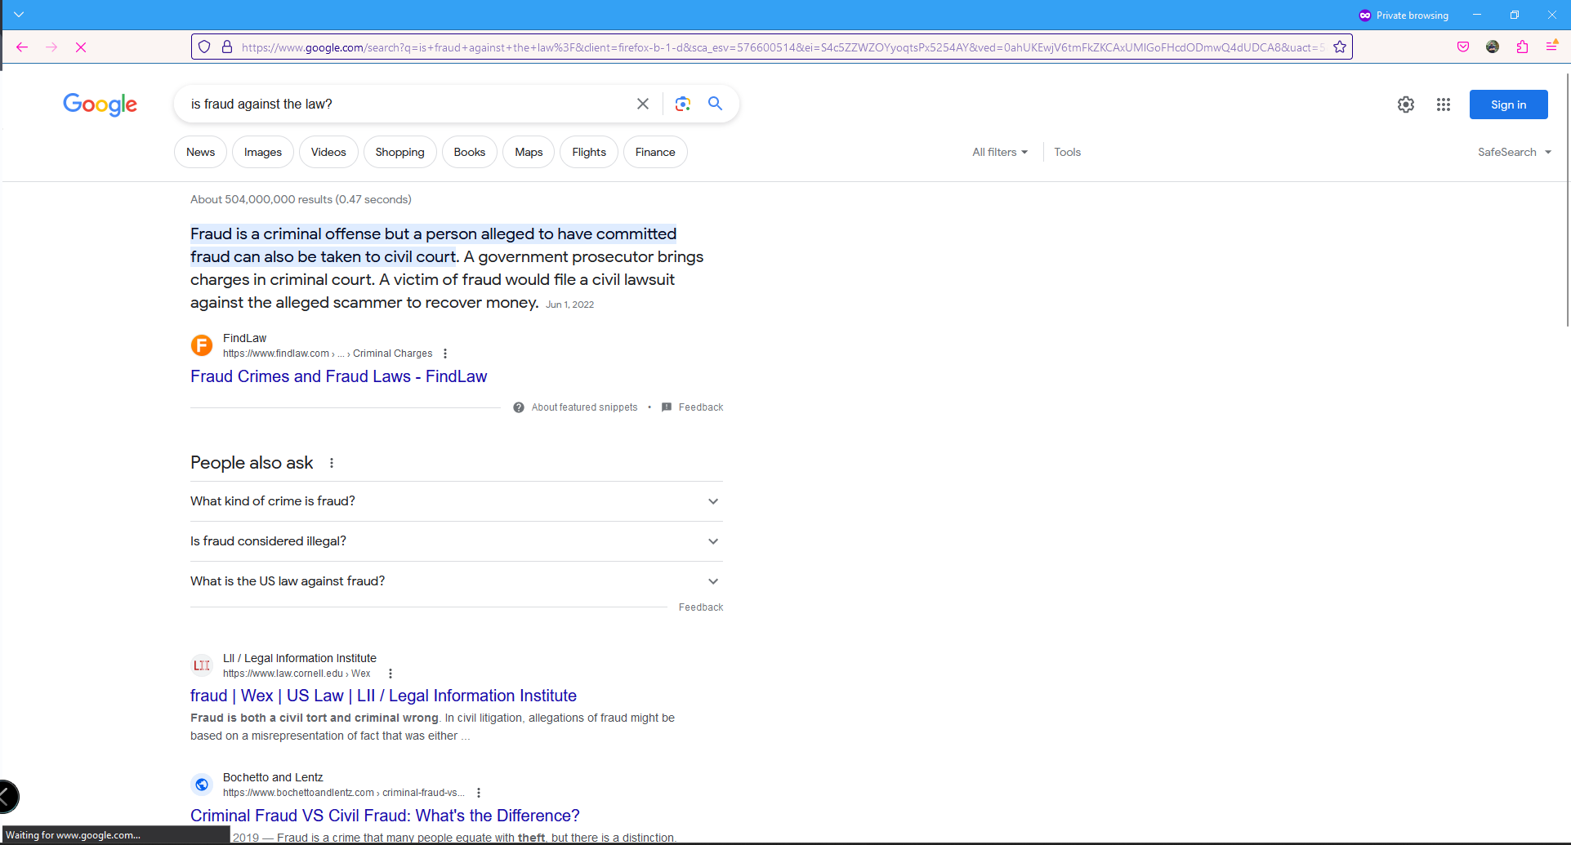Viewport: 1571px width, 845px height.
Task: Click the search query input field
Action: pos(408,104)
